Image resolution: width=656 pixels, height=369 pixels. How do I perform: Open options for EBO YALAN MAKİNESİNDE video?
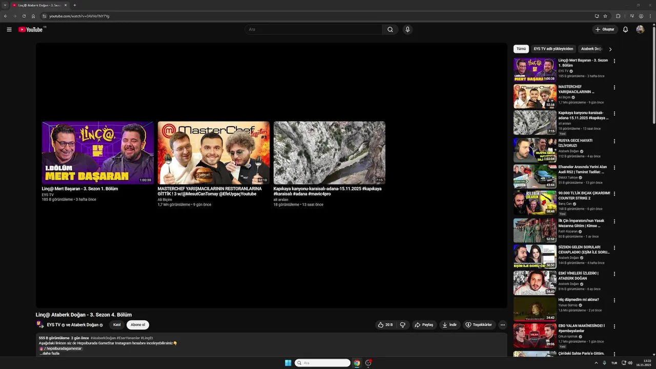tap(614, 326)
